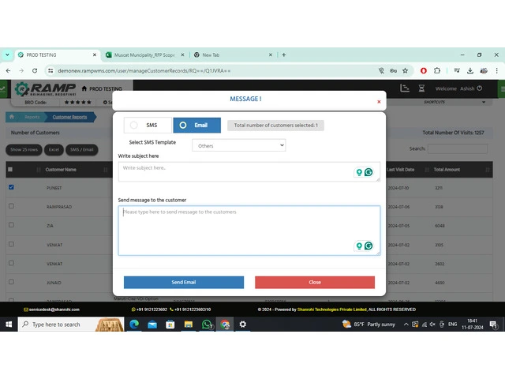Click the Grammarly icon in message box
This screenshot has height=379, width=505.
click(368, 246)
